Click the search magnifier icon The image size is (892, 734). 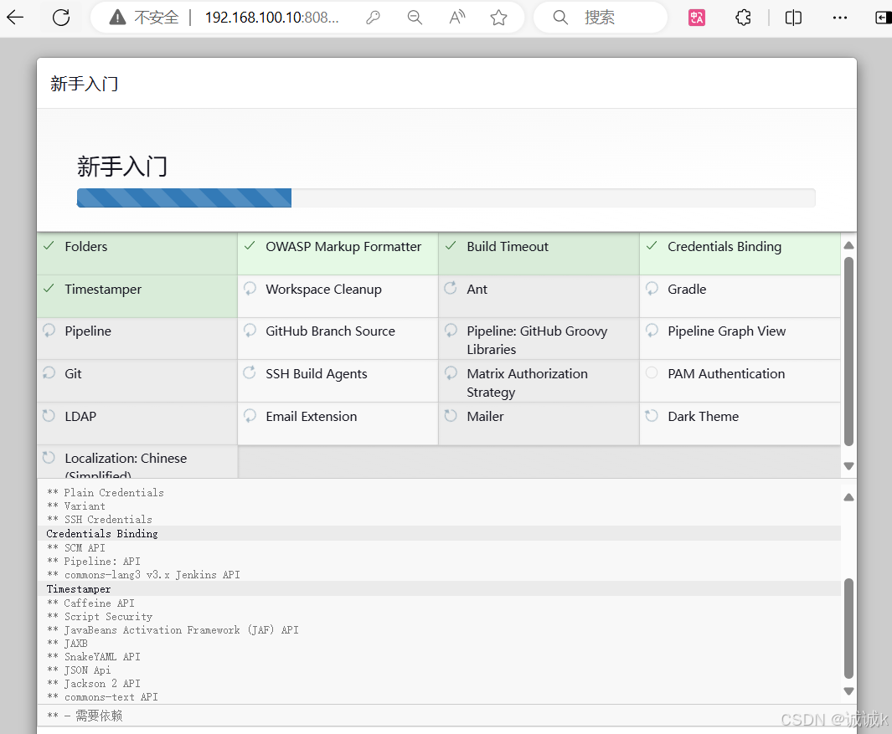click(560, 18)
